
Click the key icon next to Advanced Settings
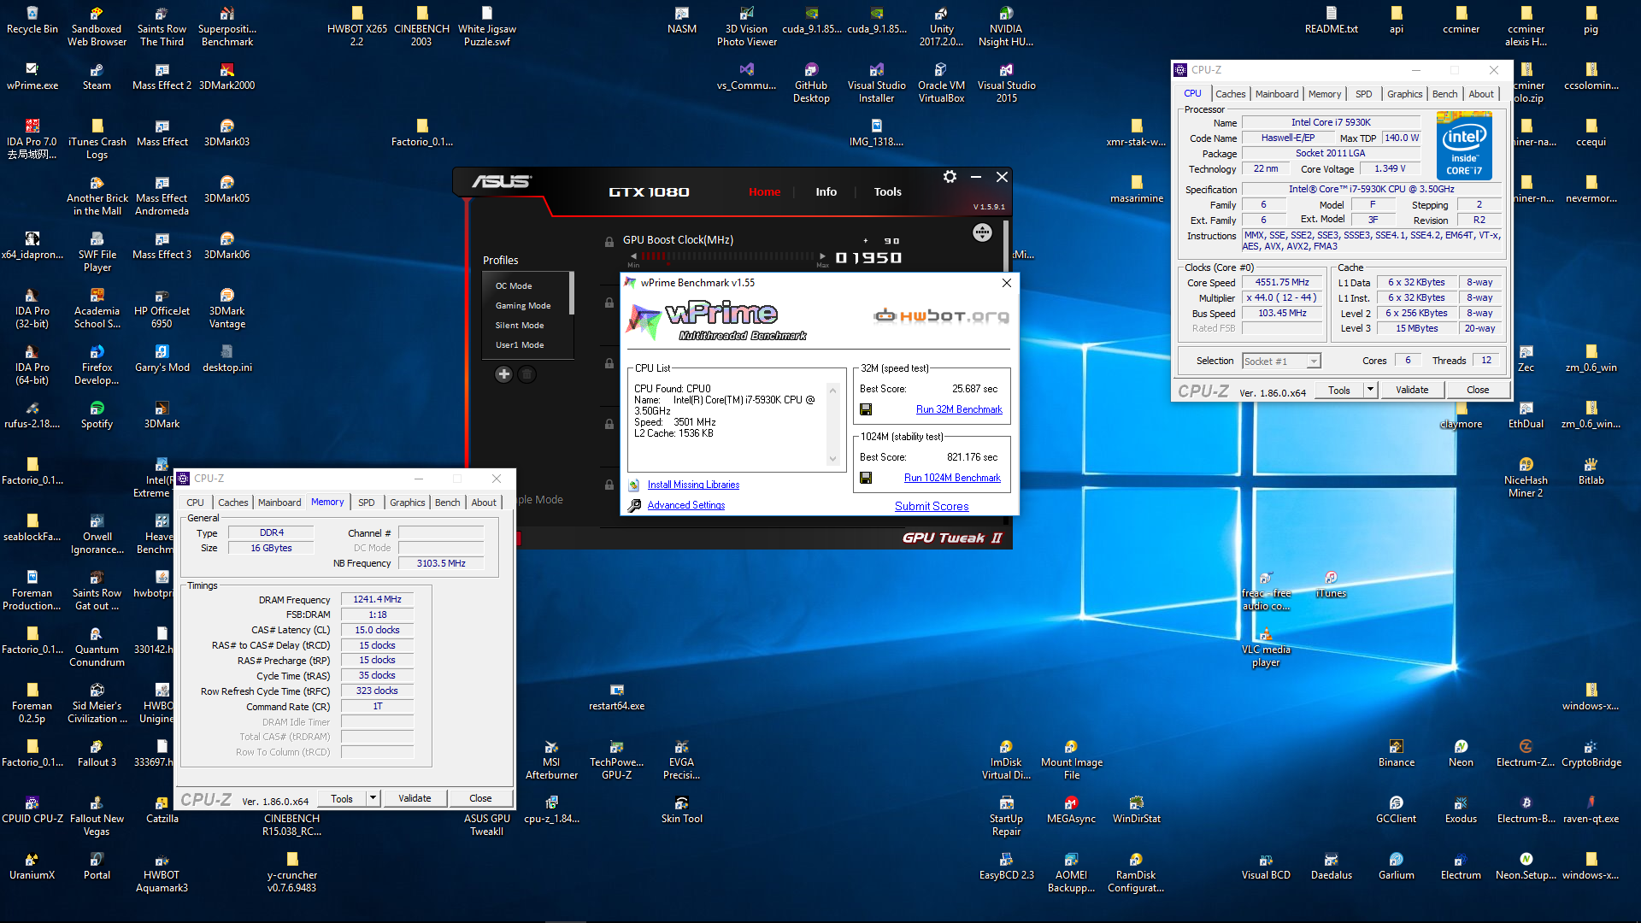click(x=634, y=505)
